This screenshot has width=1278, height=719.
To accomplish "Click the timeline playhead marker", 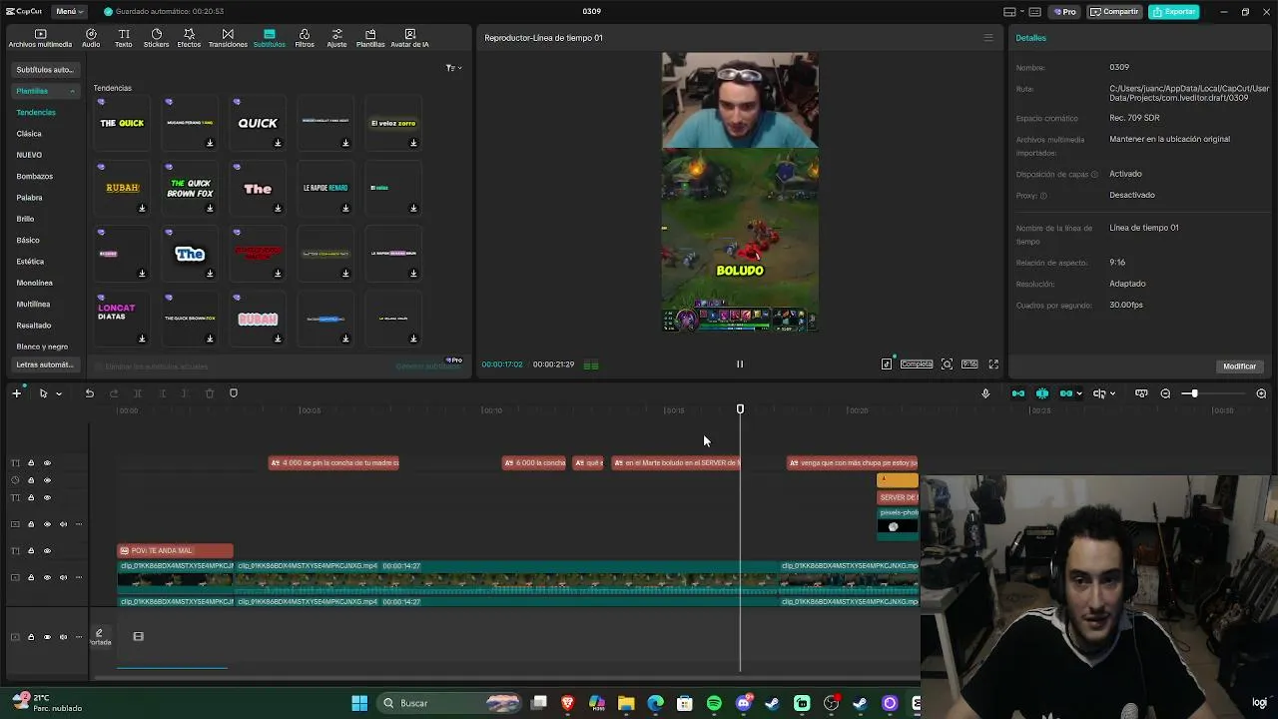I will click(740, 409).
